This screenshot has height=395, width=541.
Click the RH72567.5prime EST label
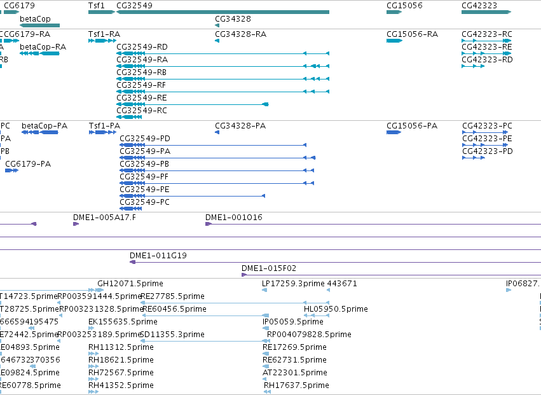121,373
